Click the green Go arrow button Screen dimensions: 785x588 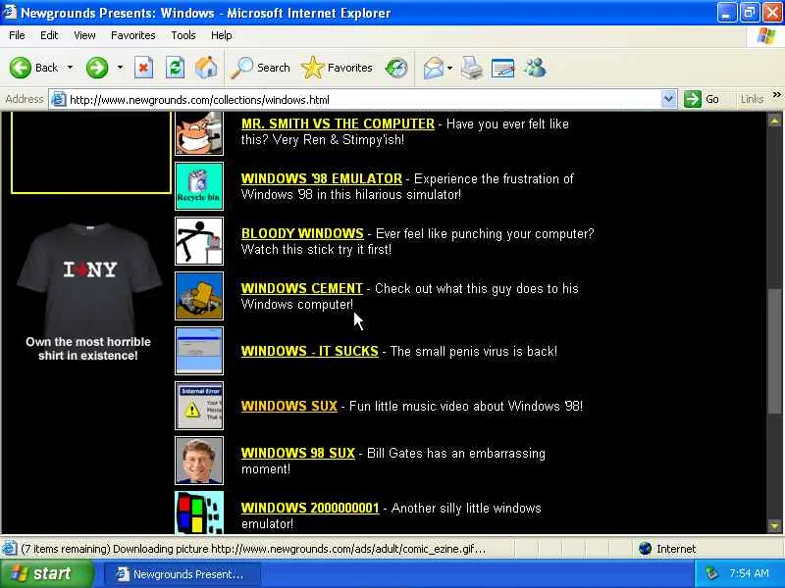pos(693,99)
